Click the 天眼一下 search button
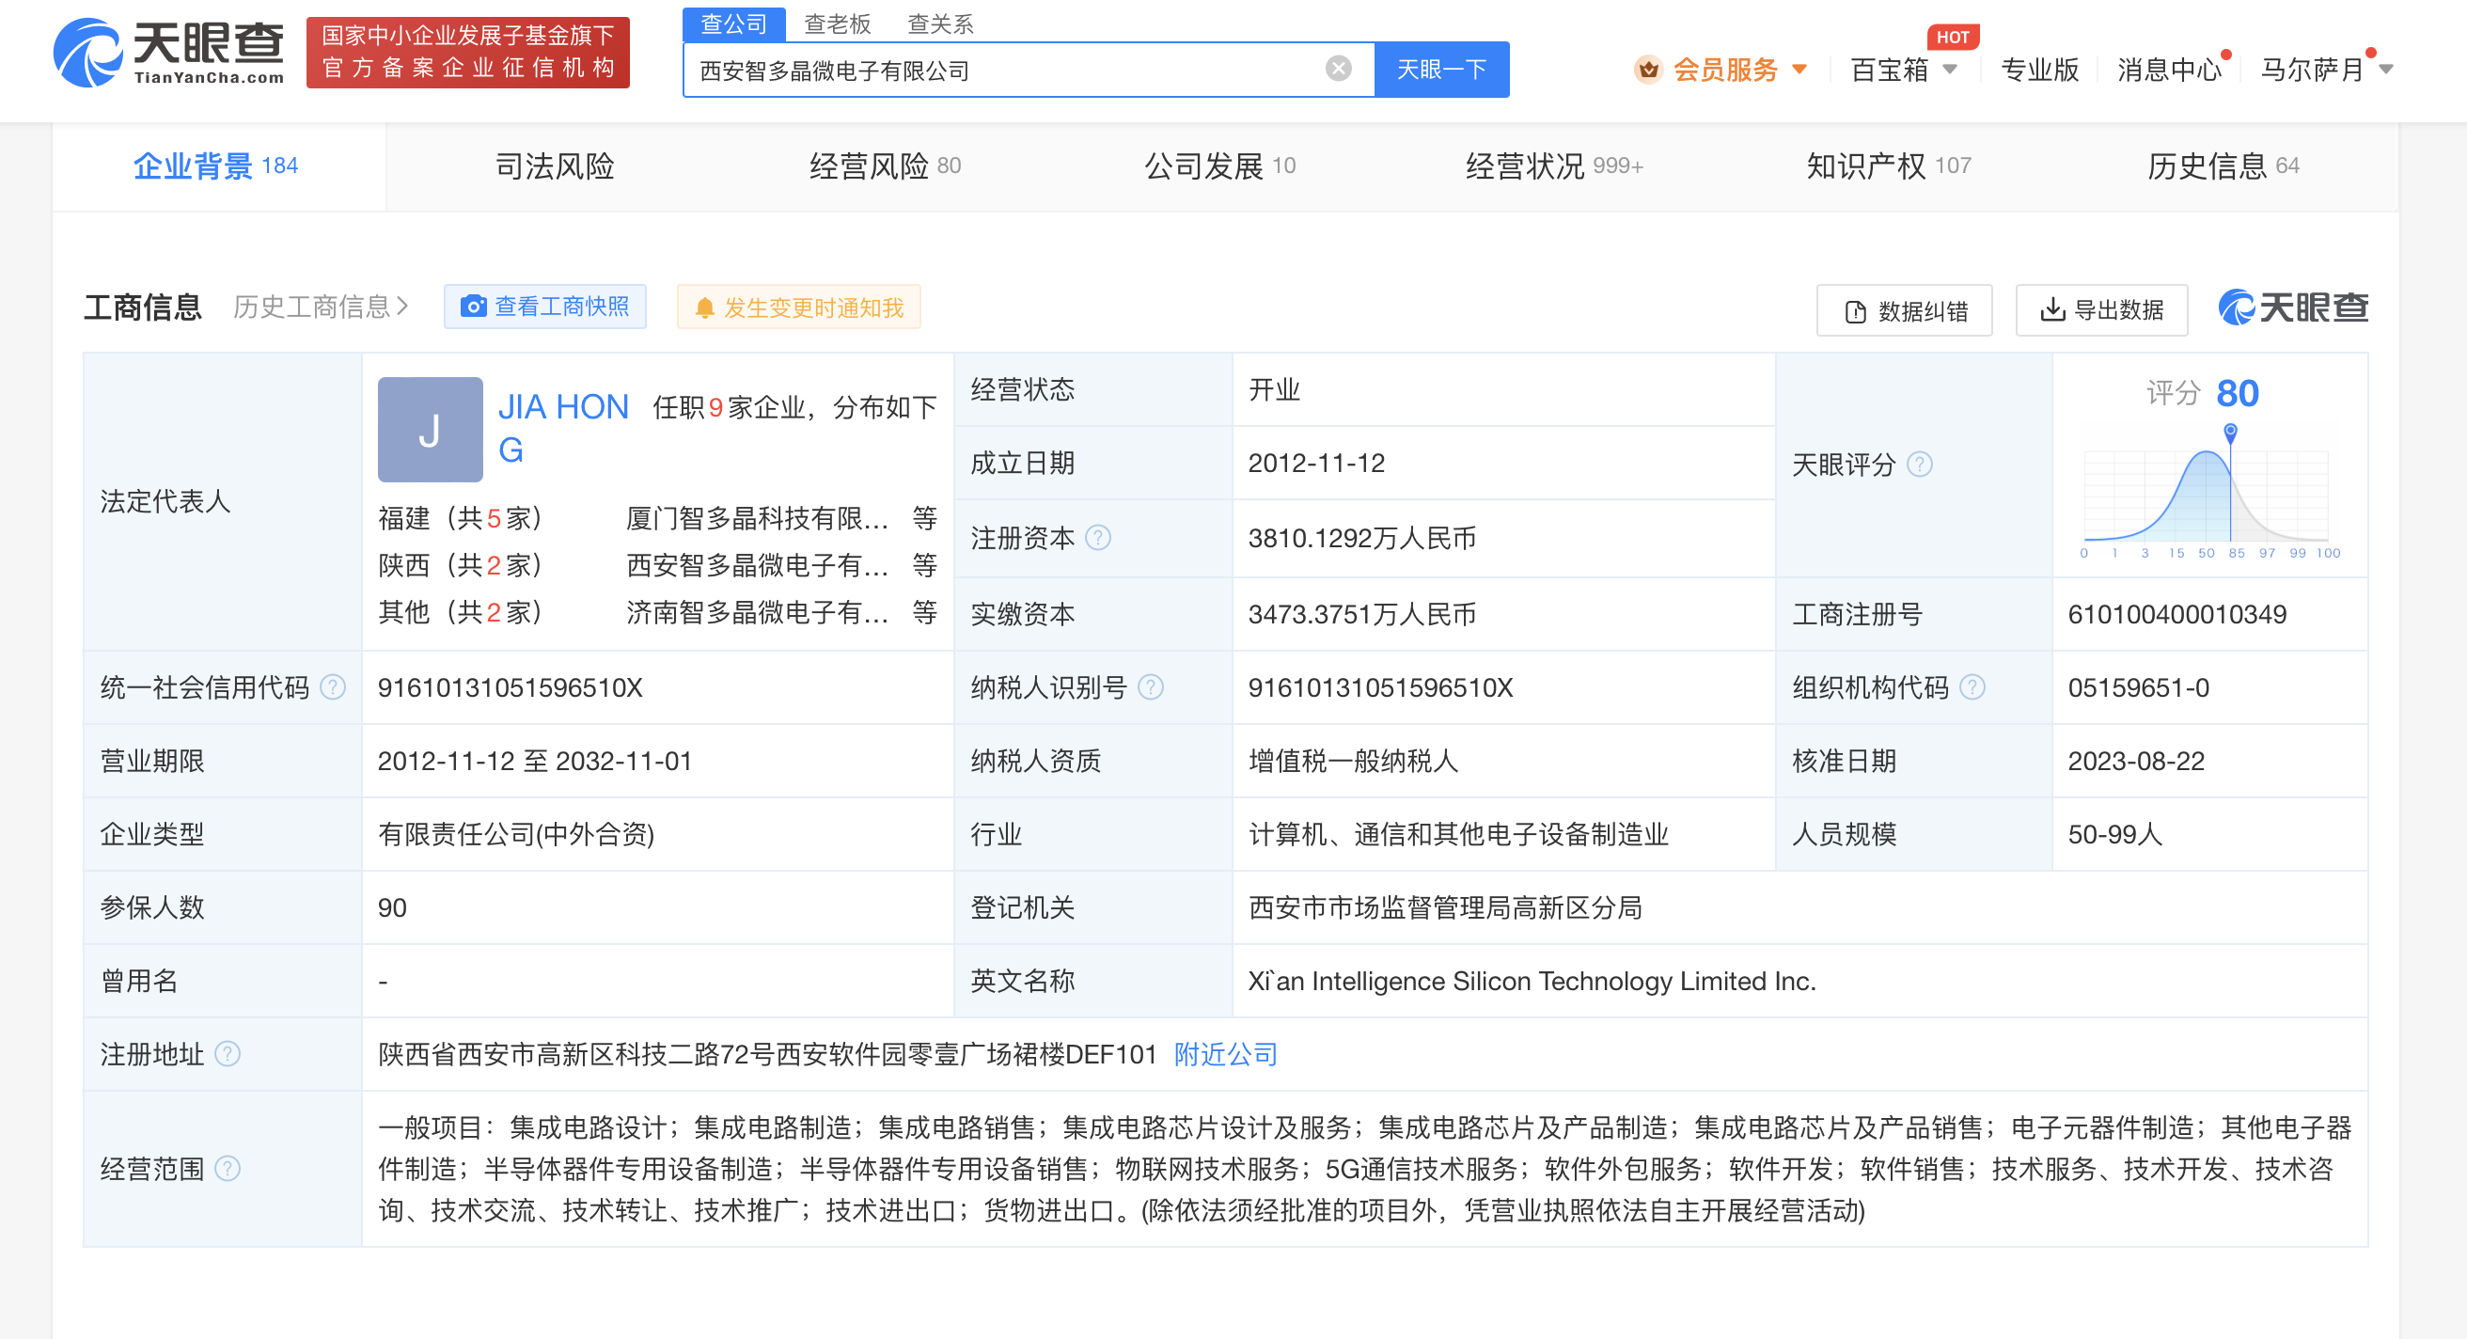 (1440, 69)
